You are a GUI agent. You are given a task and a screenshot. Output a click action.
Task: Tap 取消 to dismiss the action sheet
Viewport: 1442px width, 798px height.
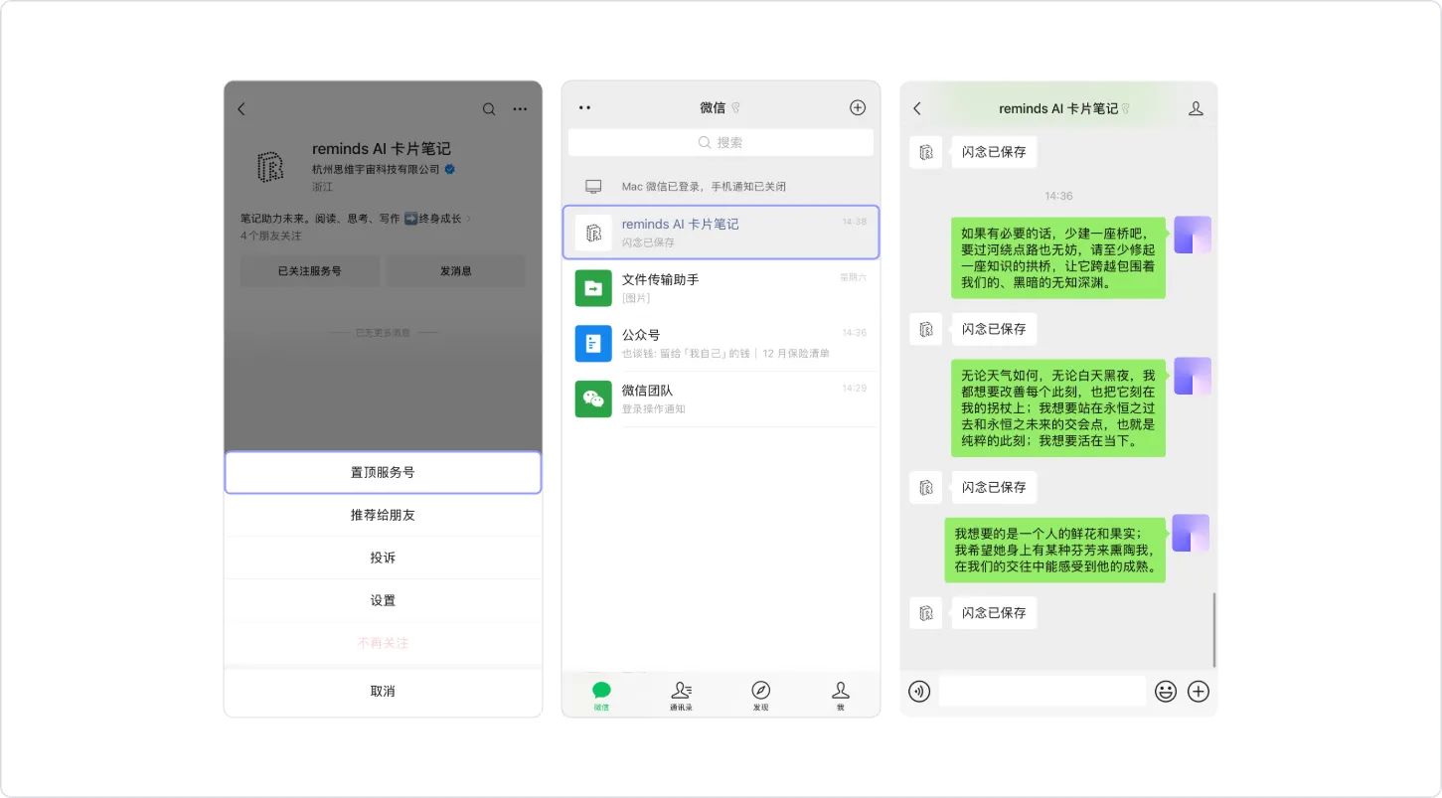point(383,690)
